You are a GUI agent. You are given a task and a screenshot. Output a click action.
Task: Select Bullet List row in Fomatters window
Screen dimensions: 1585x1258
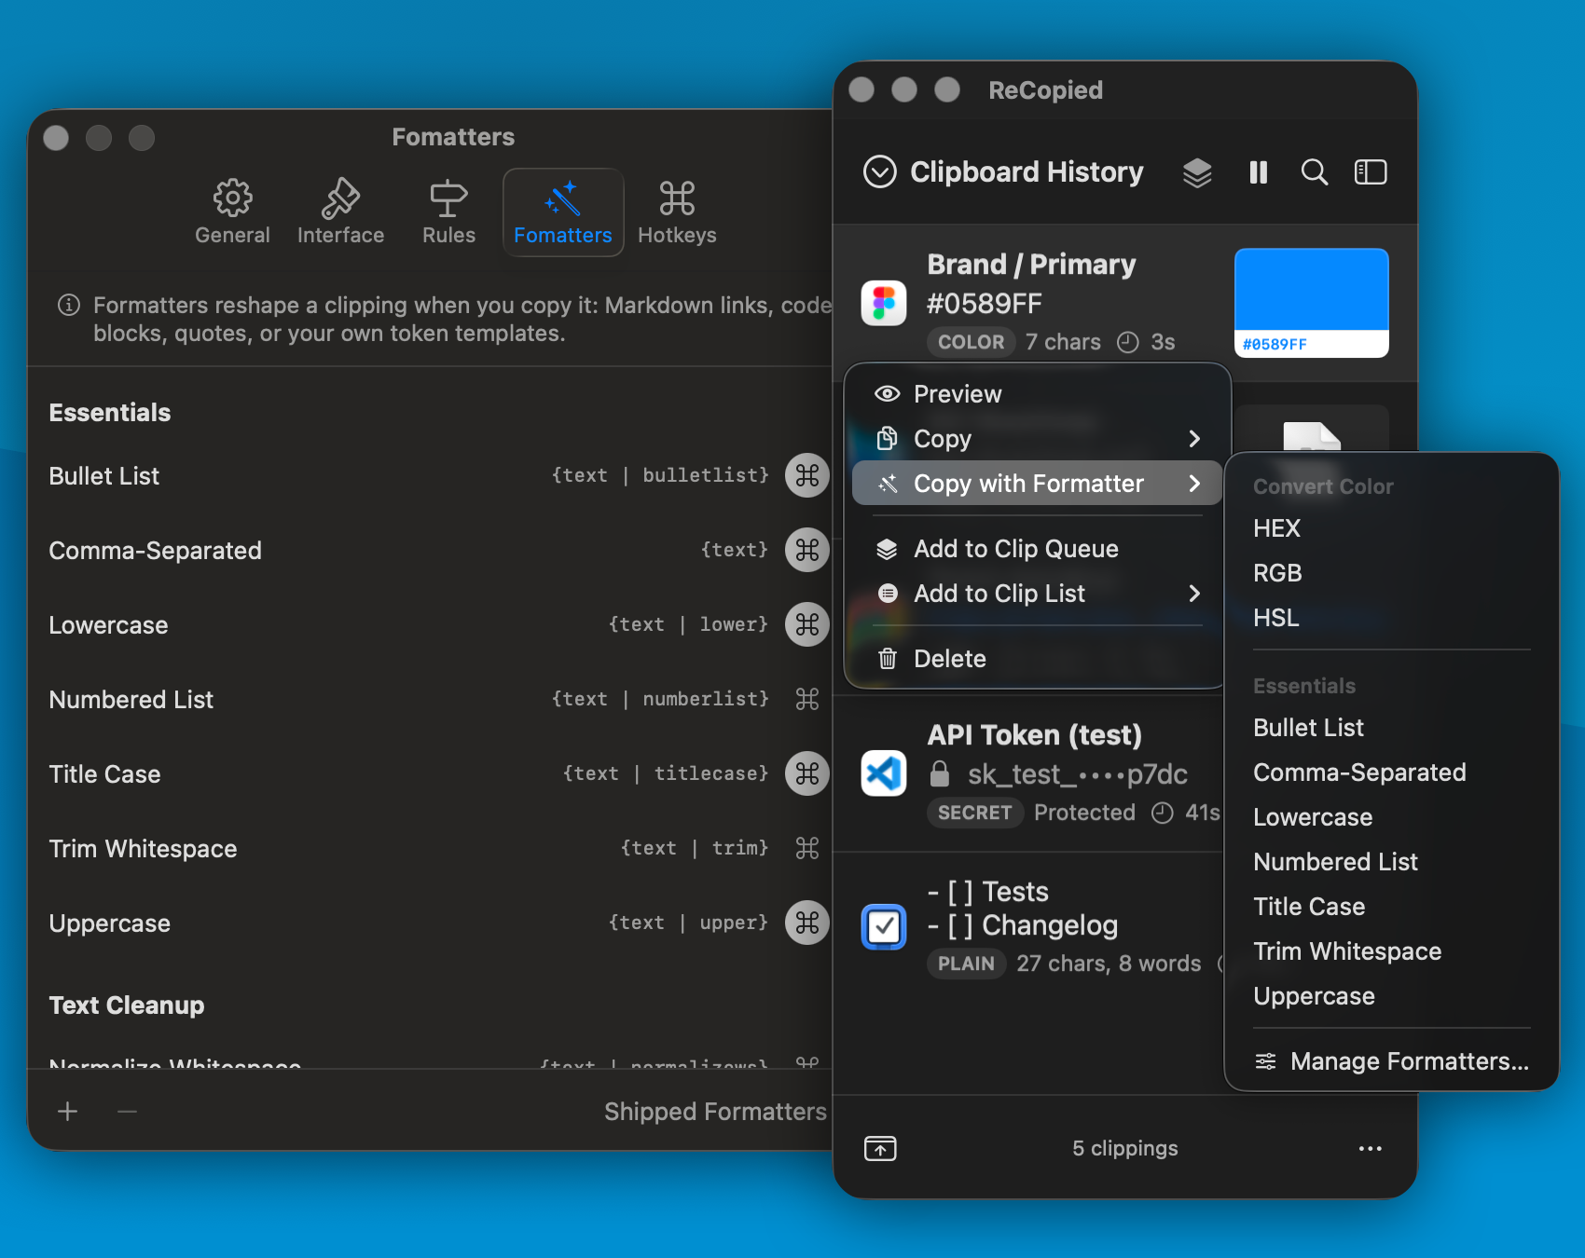pos(431,475)
